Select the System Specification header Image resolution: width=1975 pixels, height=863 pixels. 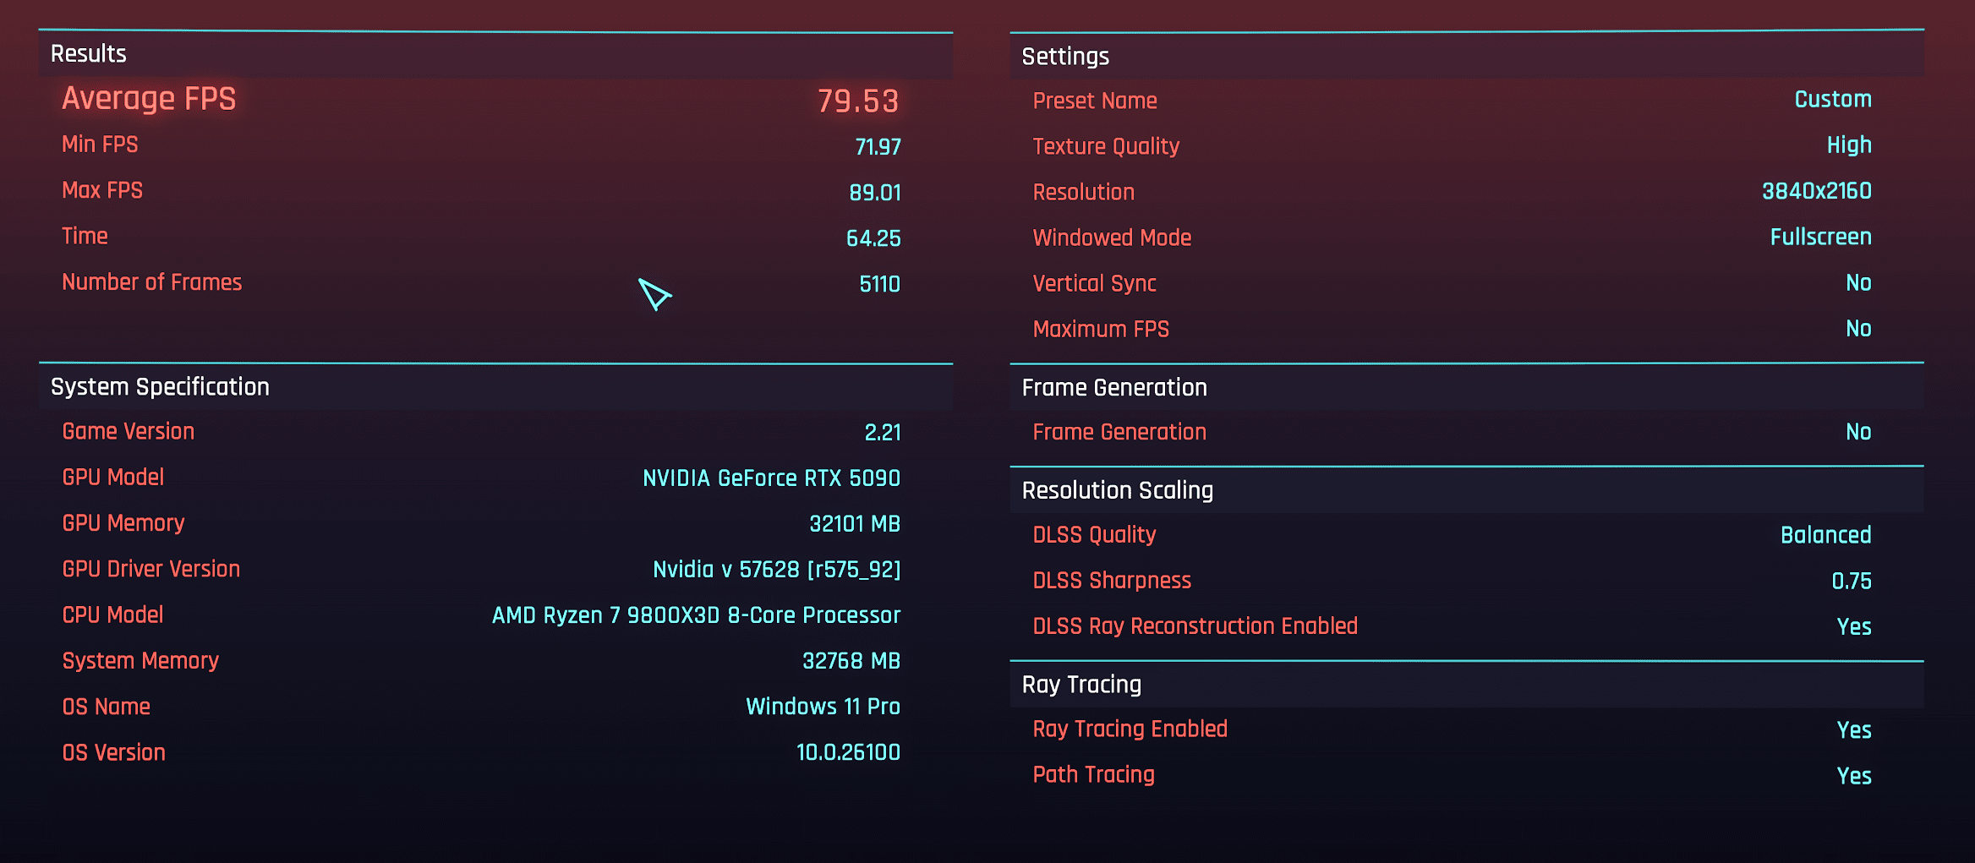pos(160,387)
